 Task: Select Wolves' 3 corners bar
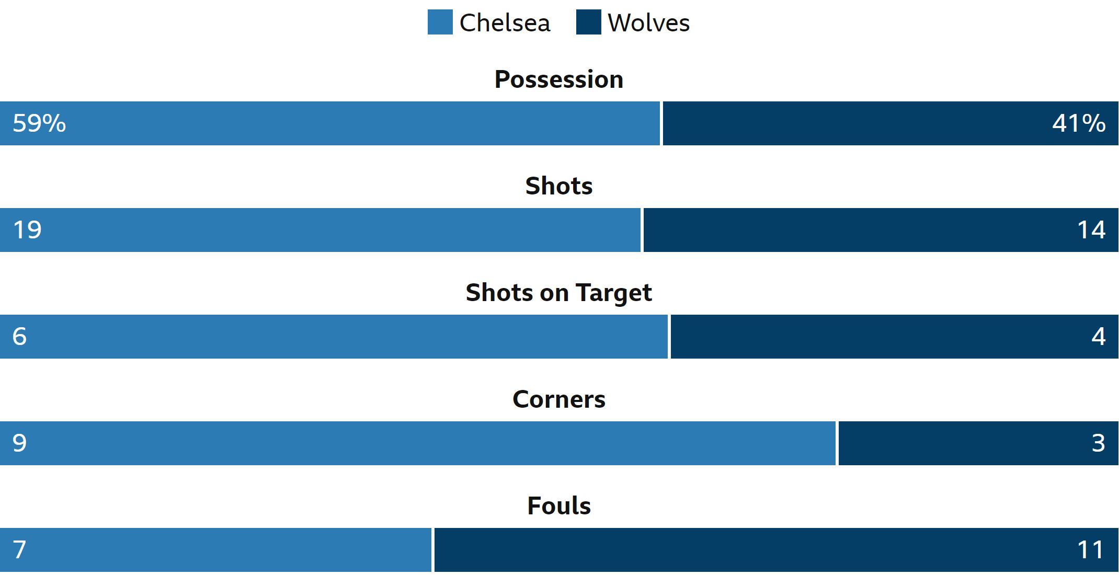[978, 443]
